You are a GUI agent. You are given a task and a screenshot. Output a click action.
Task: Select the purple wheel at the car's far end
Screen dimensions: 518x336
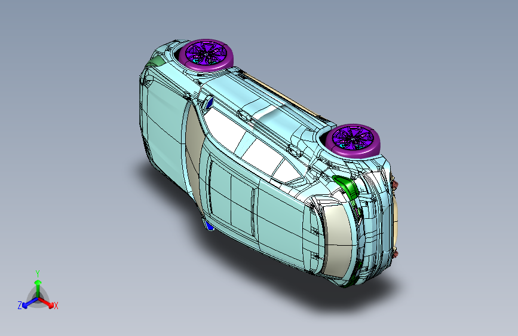(x=206, y=54)
